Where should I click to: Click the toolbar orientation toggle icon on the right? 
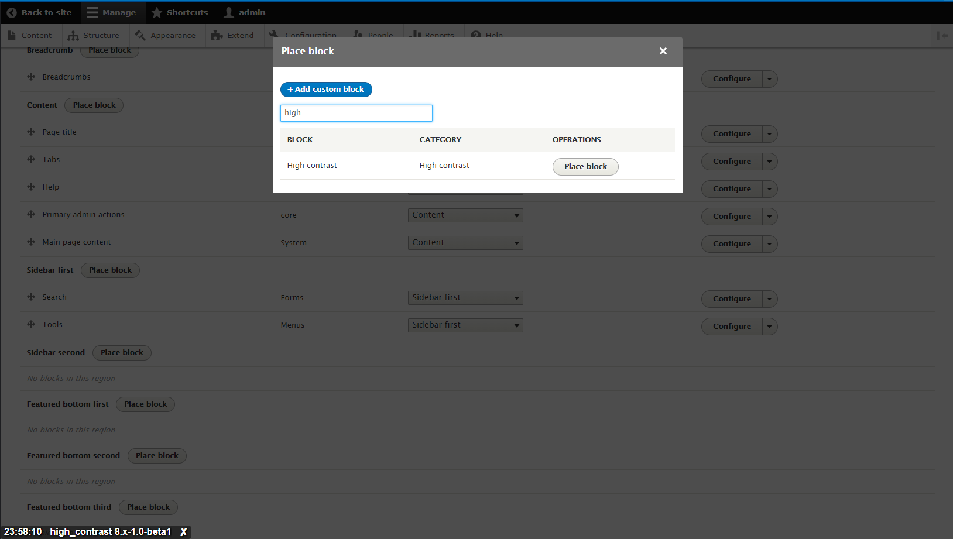(943, 36)
